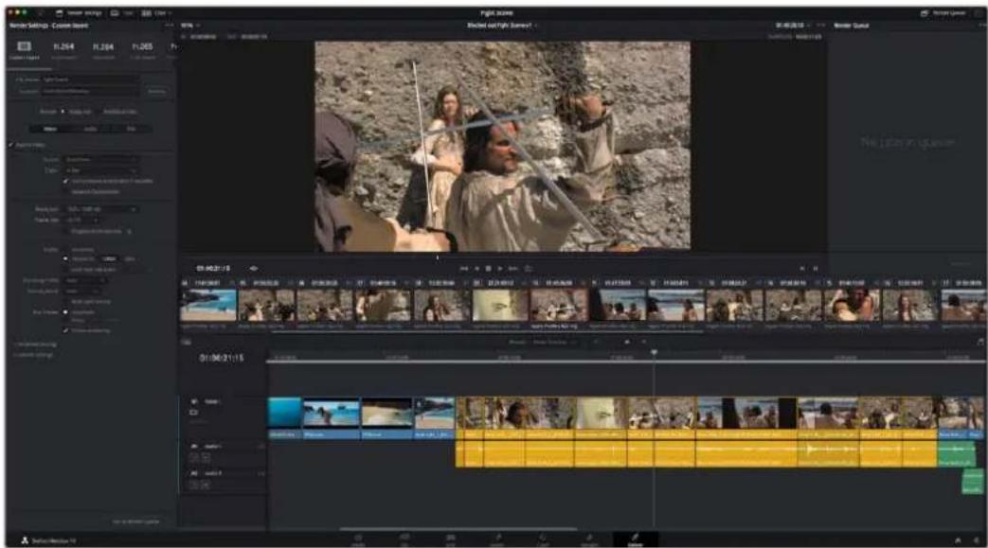Click the Browse button for location
This screenshot has height=548, width=988.
(157, 91)
